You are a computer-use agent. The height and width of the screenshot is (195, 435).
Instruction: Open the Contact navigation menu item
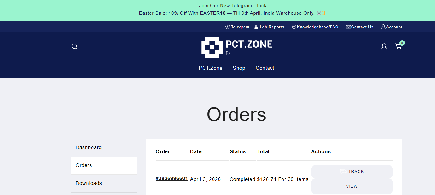tap(265, 68)
